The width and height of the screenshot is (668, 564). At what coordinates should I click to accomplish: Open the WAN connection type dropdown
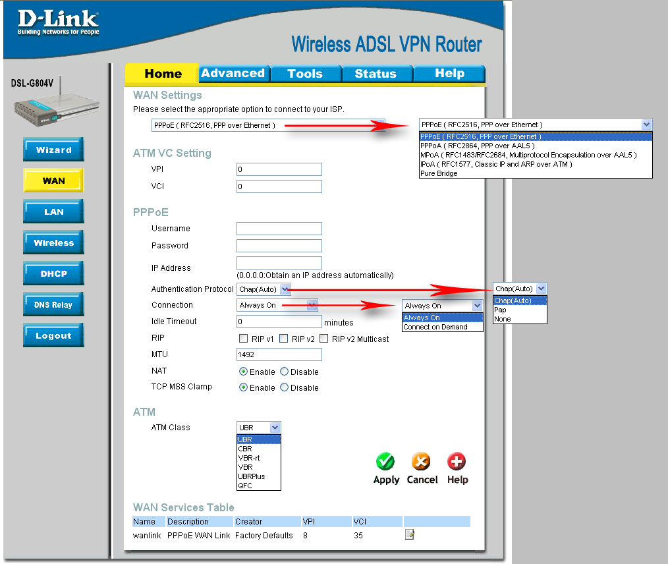[x=268, y=125]
